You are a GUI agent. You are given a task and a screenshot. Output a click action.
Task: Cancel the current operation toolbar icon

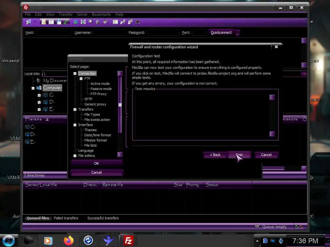coord(91,22)
